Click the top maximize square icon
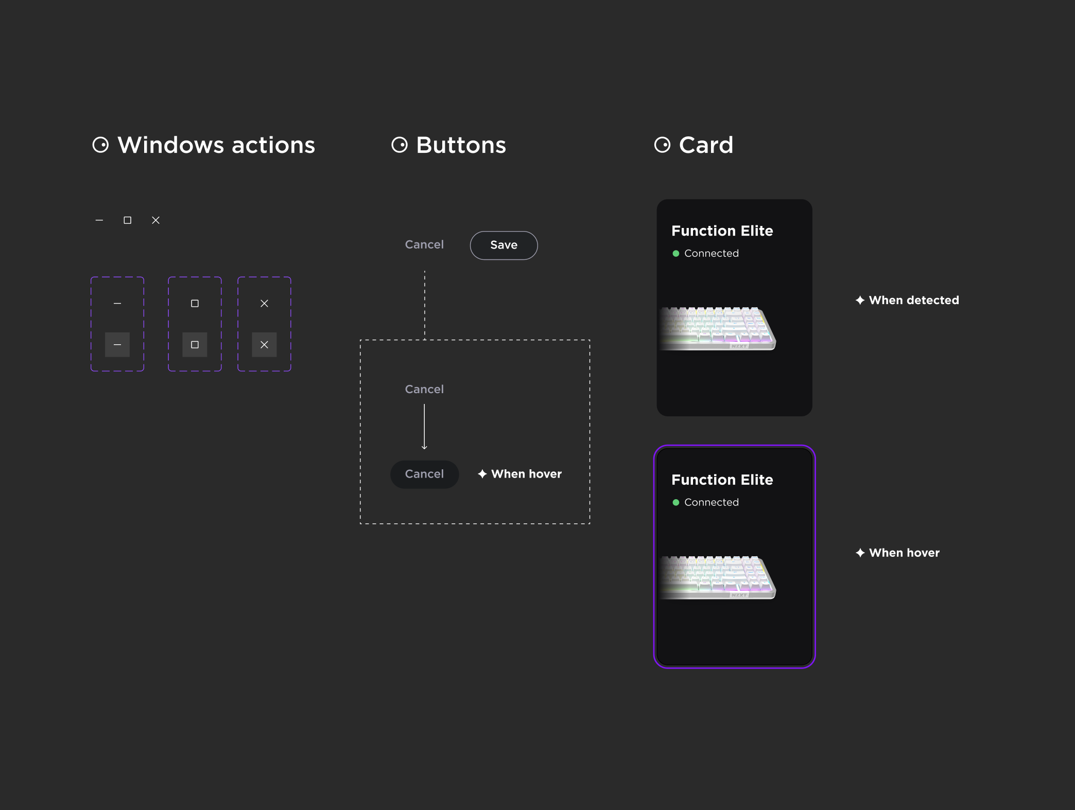The height and width of the screenshot is (810, 1075). pos(128,220)
